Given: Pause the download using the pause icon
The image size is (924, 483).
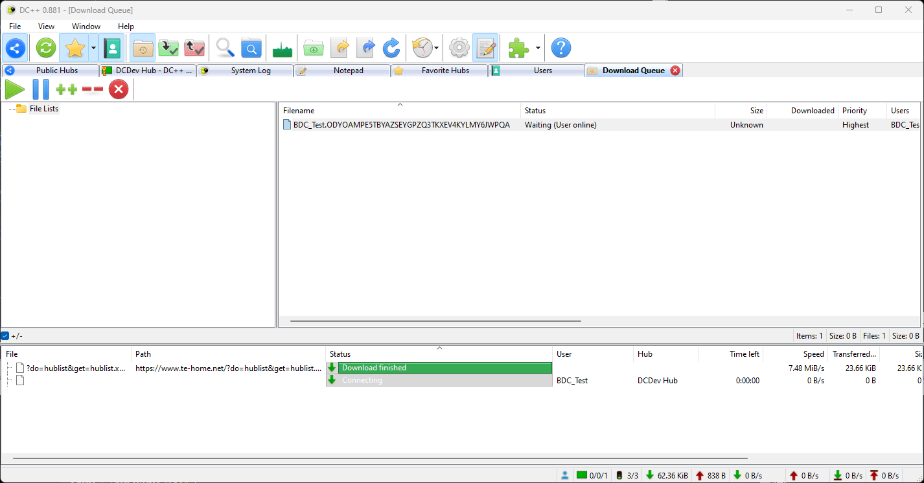Looking at the screenshot, I should pyautogui.click(x=40, y=89).
